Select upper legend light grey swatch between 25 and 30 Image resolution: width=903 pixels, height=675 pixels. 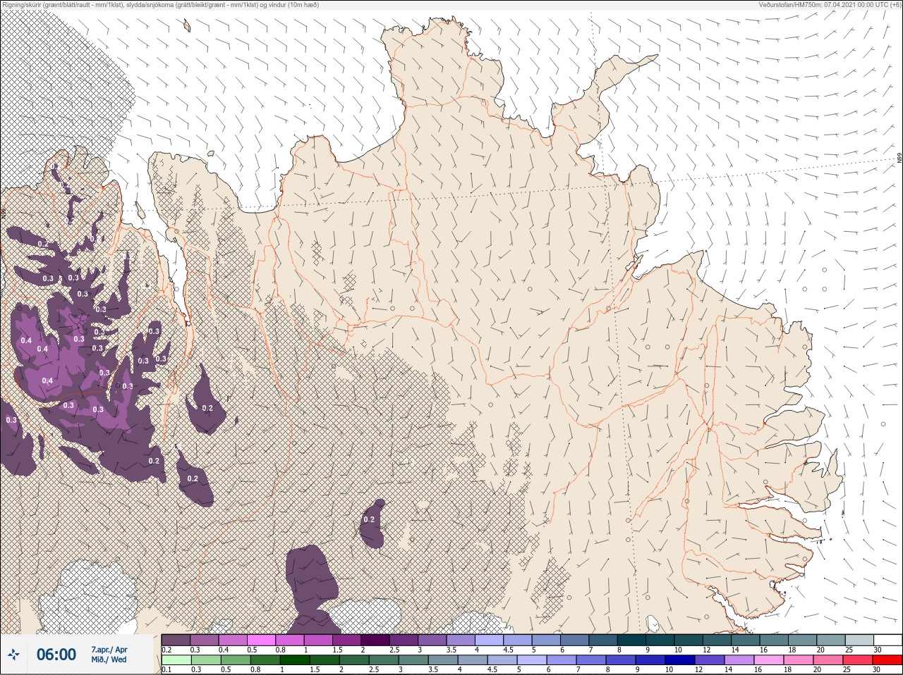tap(861, 640)
